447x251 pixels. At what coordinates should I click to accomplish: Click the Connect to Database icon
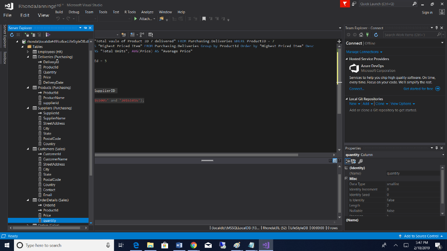click(27, 34)
